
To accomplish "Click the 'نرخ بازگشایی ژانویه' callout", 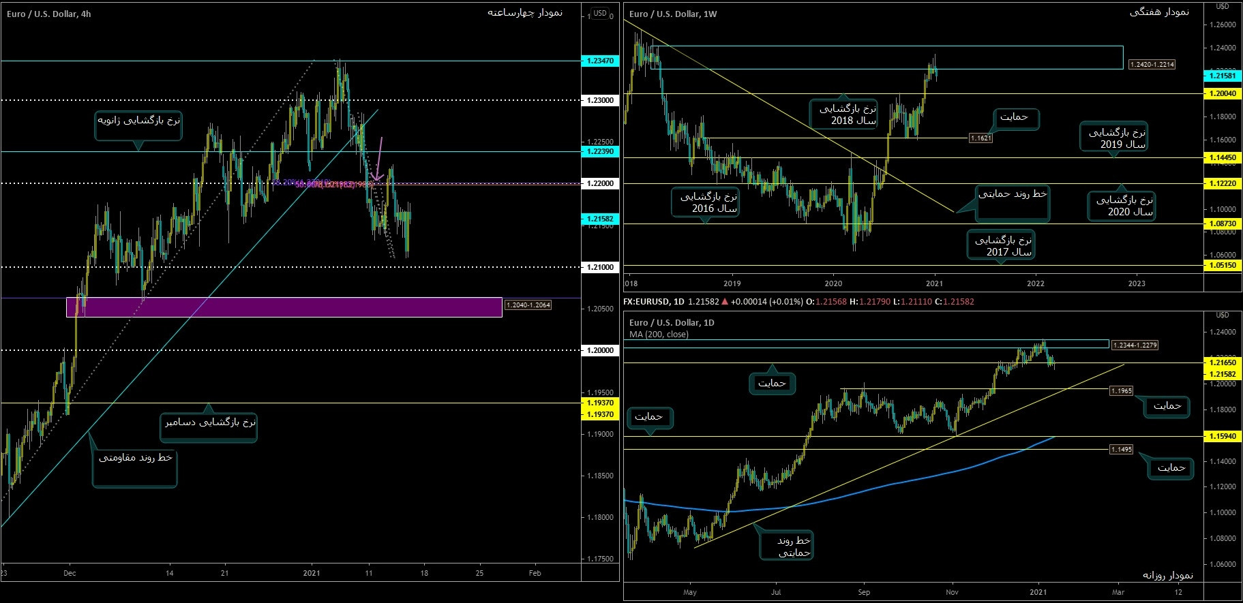I will tap(138, 126).
